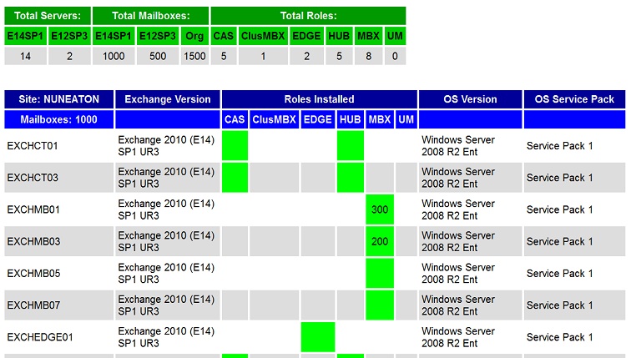Click HUB subheader under Roles Installed

[x=350, y=119]
